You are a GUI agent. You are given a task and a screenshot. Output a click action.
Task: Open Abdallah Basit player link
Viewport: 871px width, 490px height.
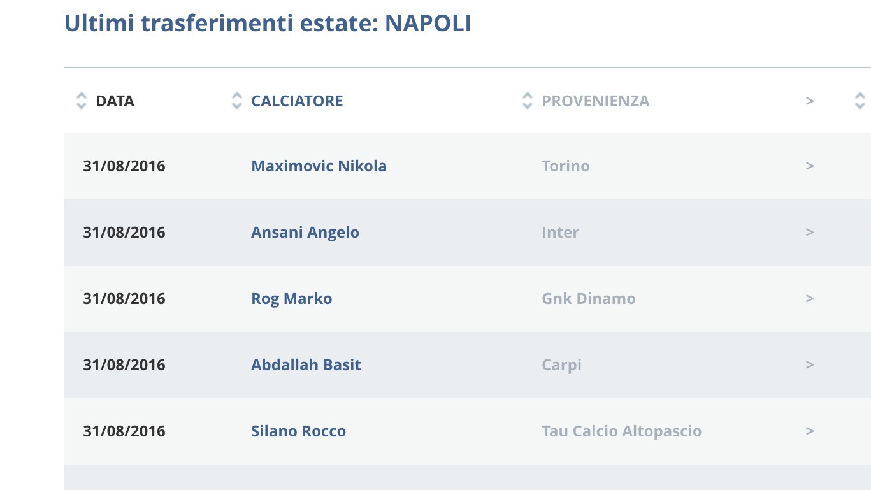click(306, 365)
